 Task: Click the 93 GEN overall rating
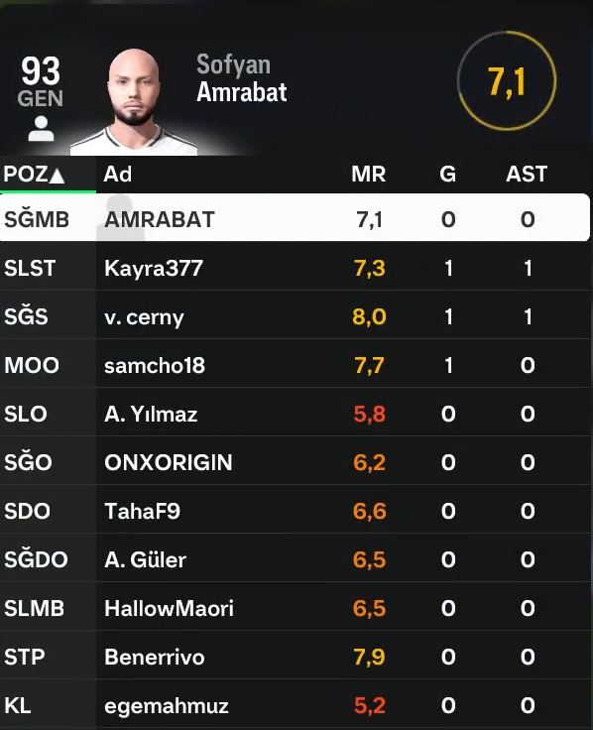(41, 81)
